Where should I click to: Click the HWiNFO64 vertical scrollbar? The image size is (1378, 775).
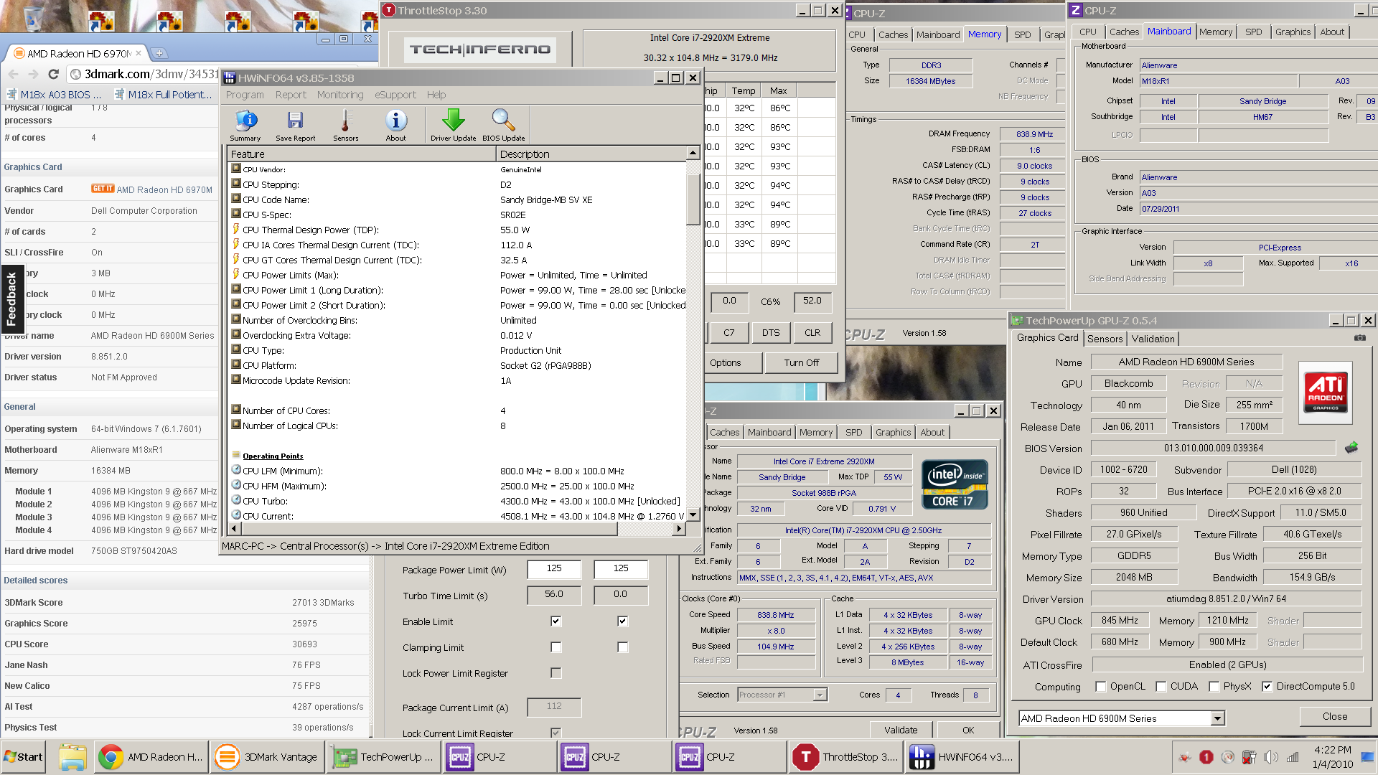tap(693, 200)
